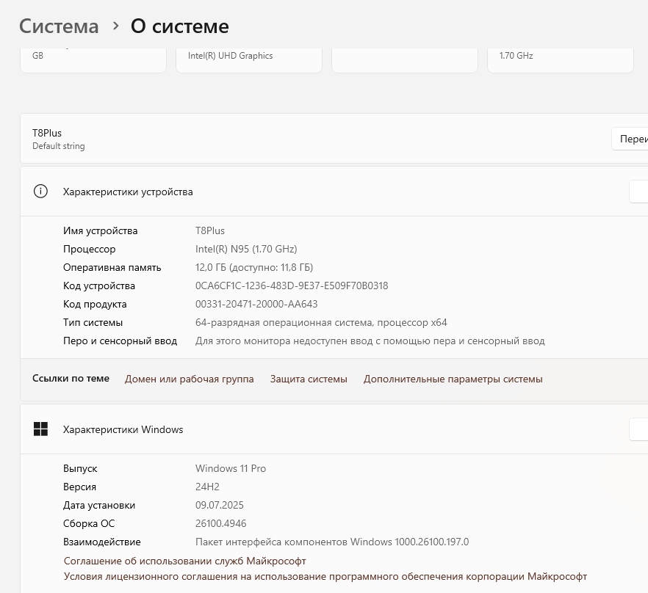Open the Условия лицензионного соглашения link
The height and width of the screenshot is (593, 648).
(325, 576)
